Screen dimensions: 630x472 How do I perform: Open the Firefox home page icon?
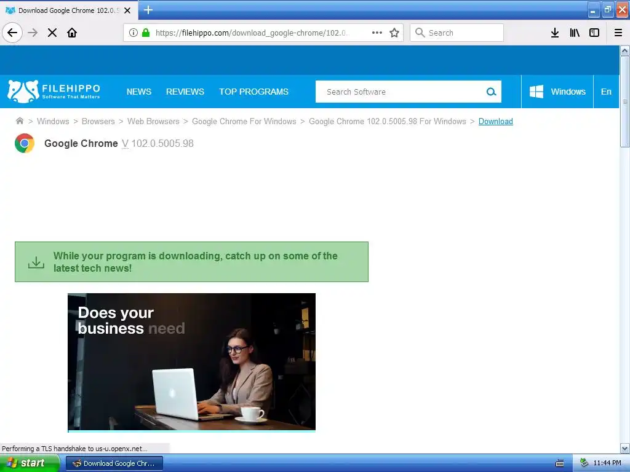coord(72,33)
